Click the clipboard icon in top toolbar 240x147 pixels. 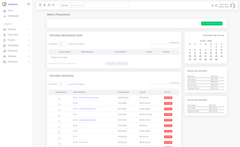tap(40, 5)
